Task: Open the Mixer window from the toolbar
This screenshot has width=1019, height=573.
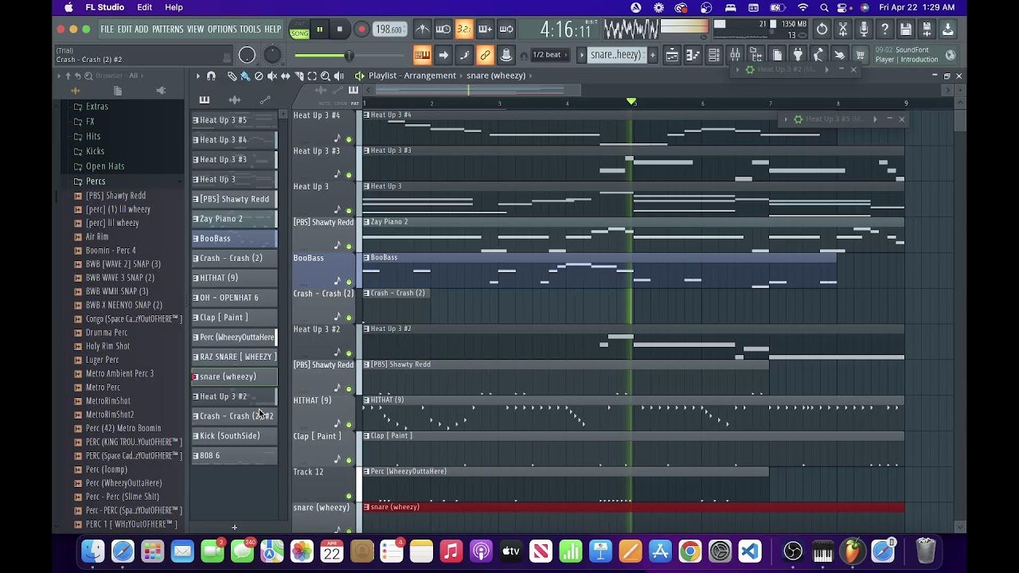Action: (x=735, y=55)
